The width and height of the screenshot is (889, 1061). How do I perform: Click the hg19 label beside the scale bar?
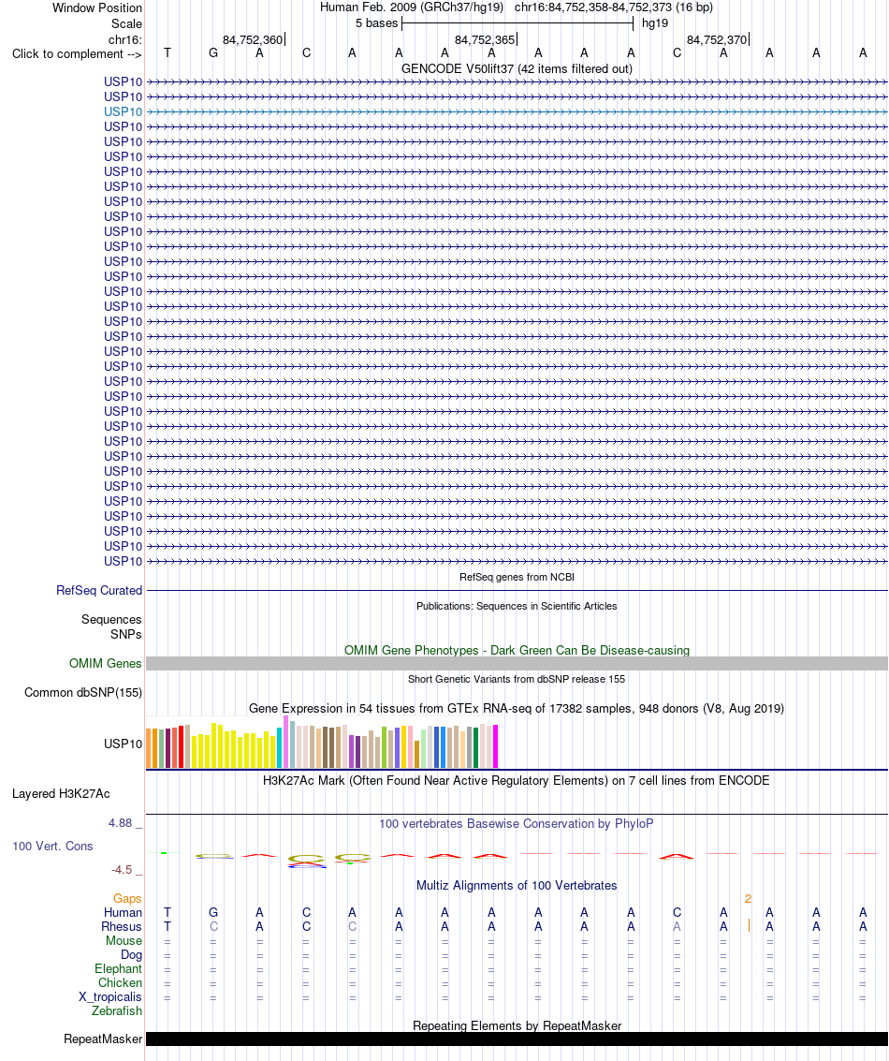(x=655, y=23)
